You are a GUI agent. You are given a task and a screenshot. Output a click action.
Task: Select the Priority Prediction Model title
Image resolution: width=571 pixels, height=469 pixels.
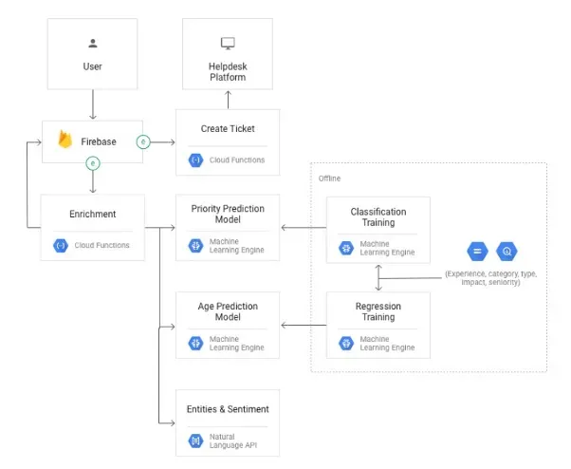pyautogui.click(x=228, y=214)
